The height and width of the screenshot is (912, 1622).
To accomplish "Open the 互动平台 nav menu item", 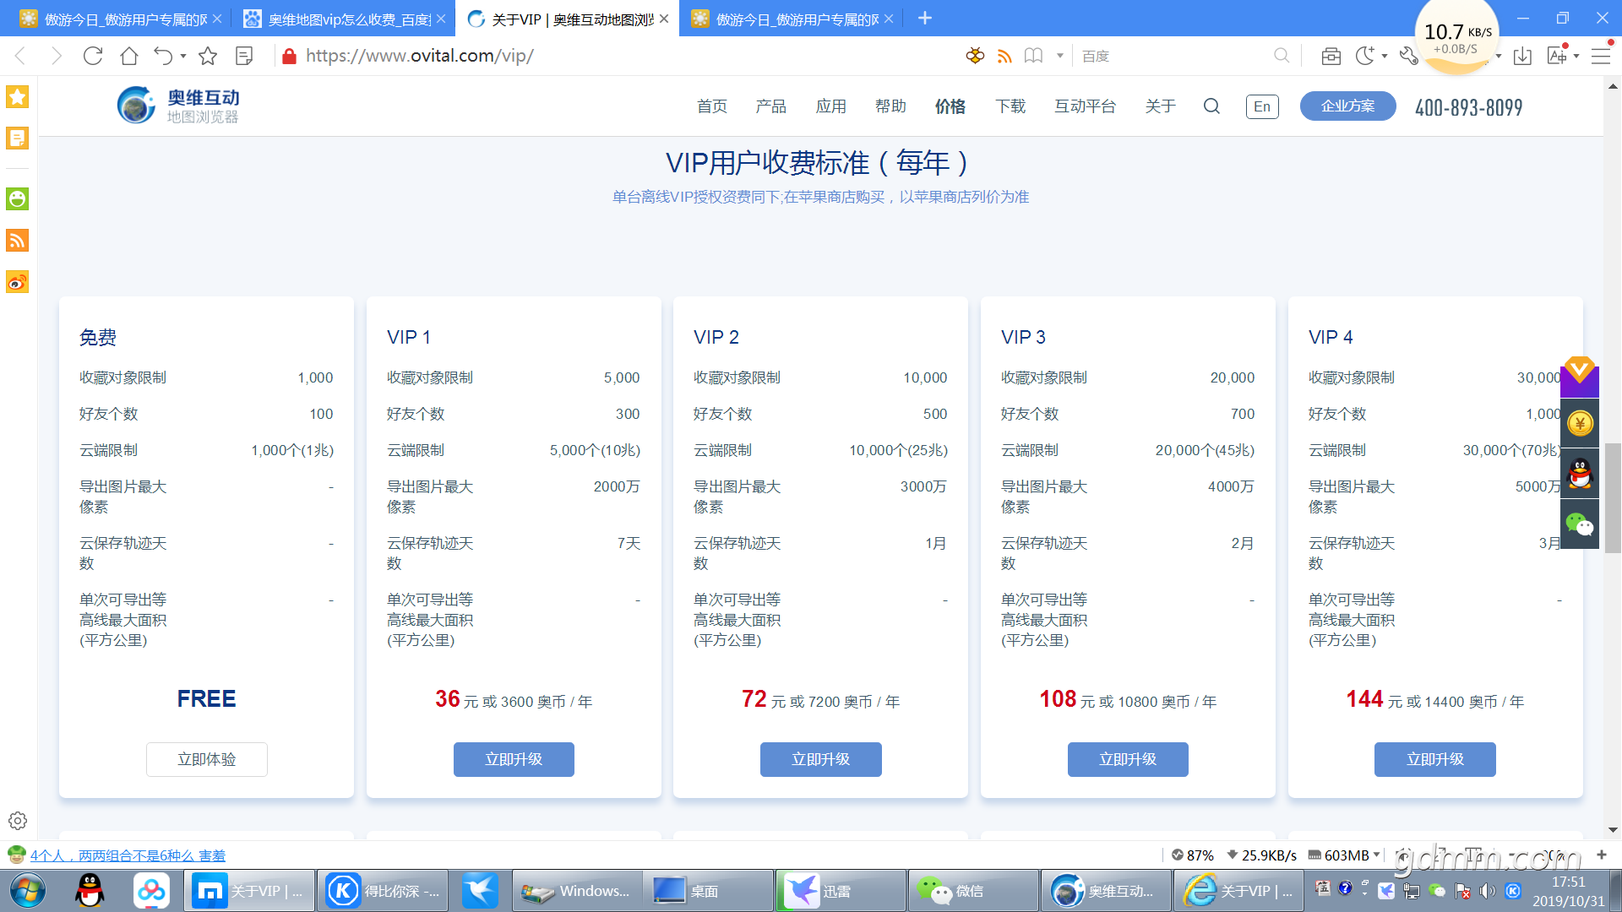I will tap(1085, 106).
